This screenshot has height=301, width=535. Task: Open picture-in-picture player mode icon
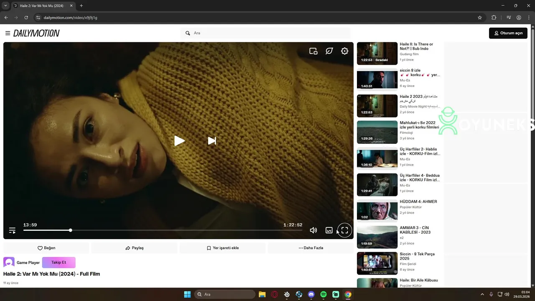(x=313, y=51)
